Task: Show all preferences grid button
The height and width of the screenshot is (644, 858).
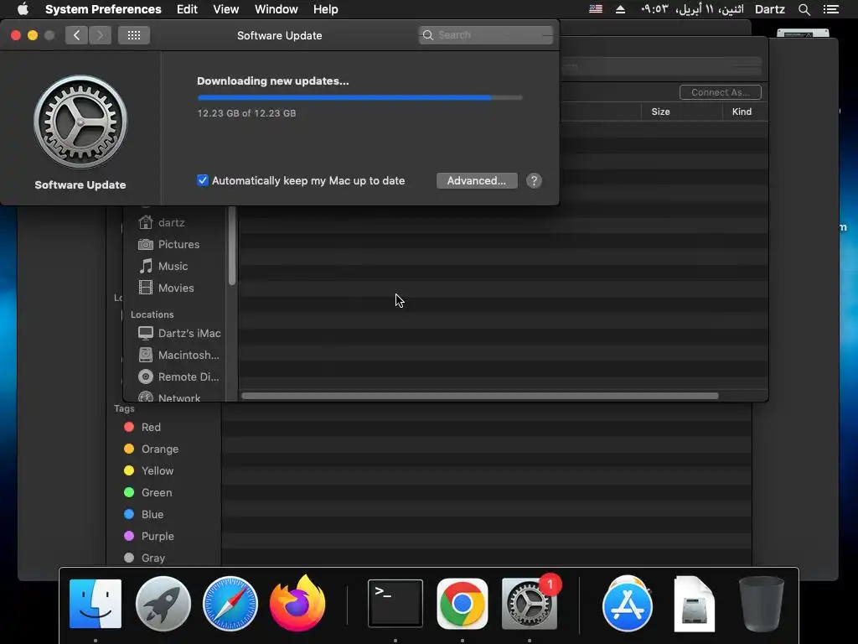Action: point(134,35)
